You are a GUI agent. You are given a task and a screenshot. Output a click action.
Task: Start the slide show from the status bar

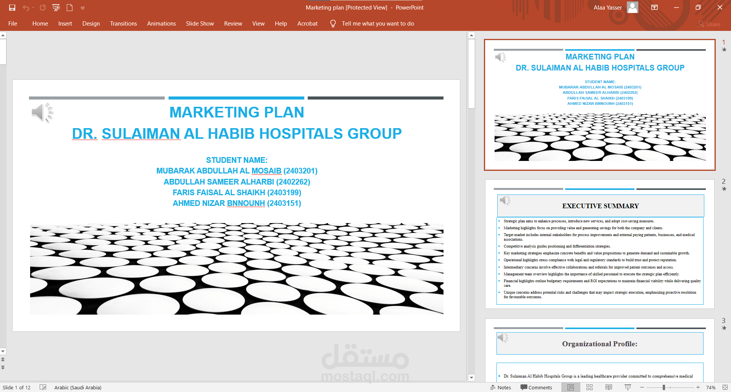click(628, 387)
